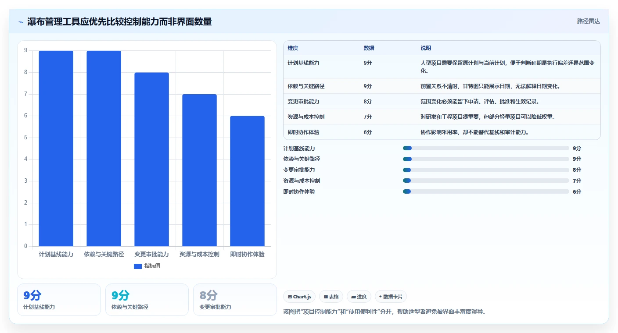Click the footer note starting 该图把
The width and height of the screenshot is (618, 333).
(384, 312)
